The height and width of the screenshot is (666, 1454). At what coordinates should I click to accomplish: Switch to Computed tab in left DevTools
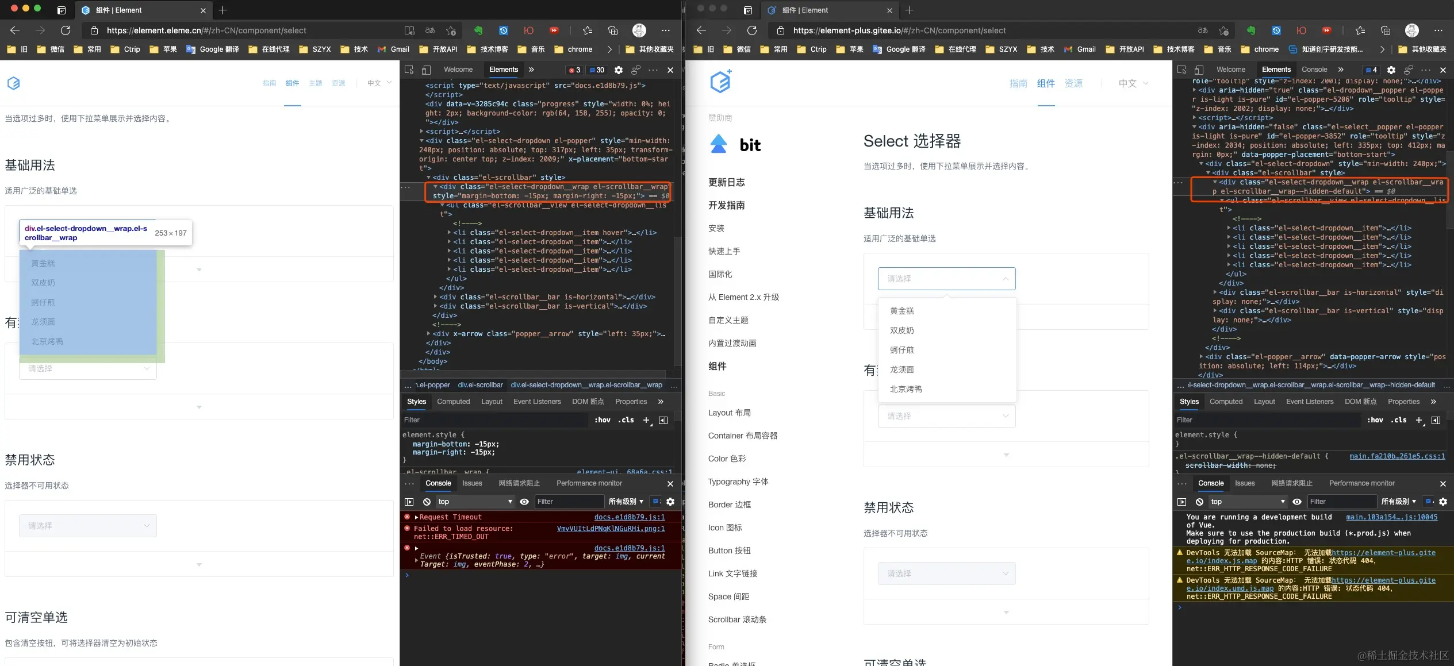(x=453, y=402)
